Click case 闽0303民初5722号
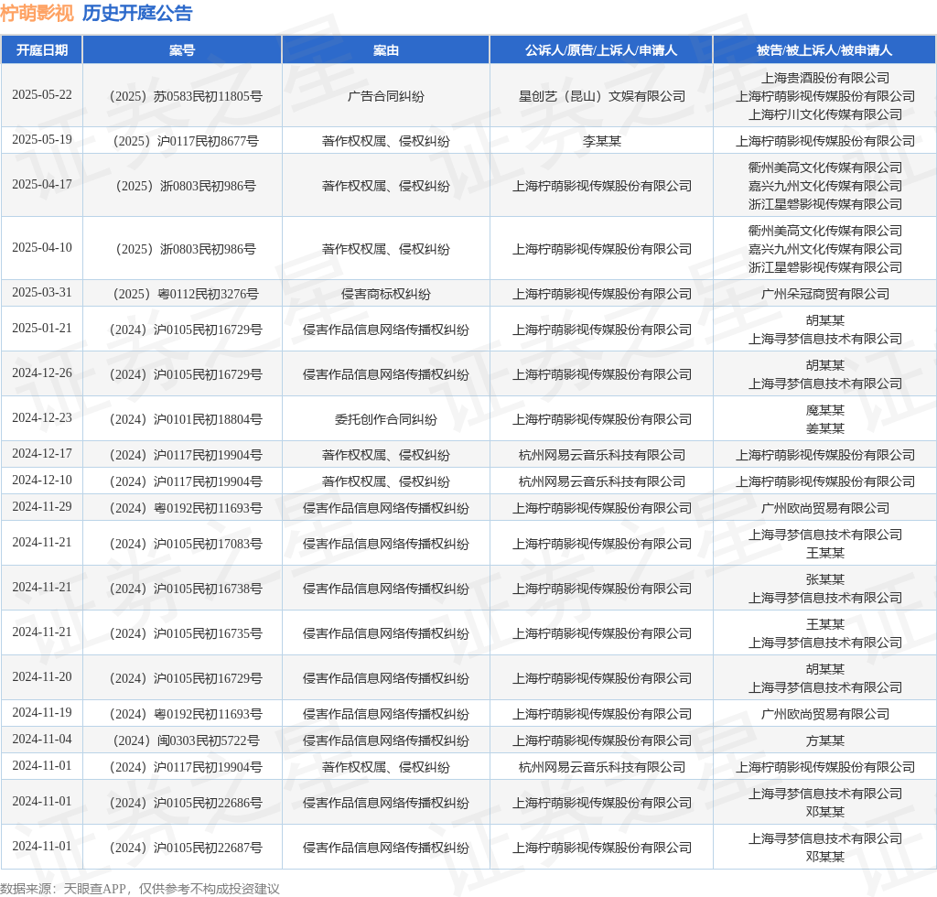Screen dimensions: 937x897 click(x=186, y=741)
